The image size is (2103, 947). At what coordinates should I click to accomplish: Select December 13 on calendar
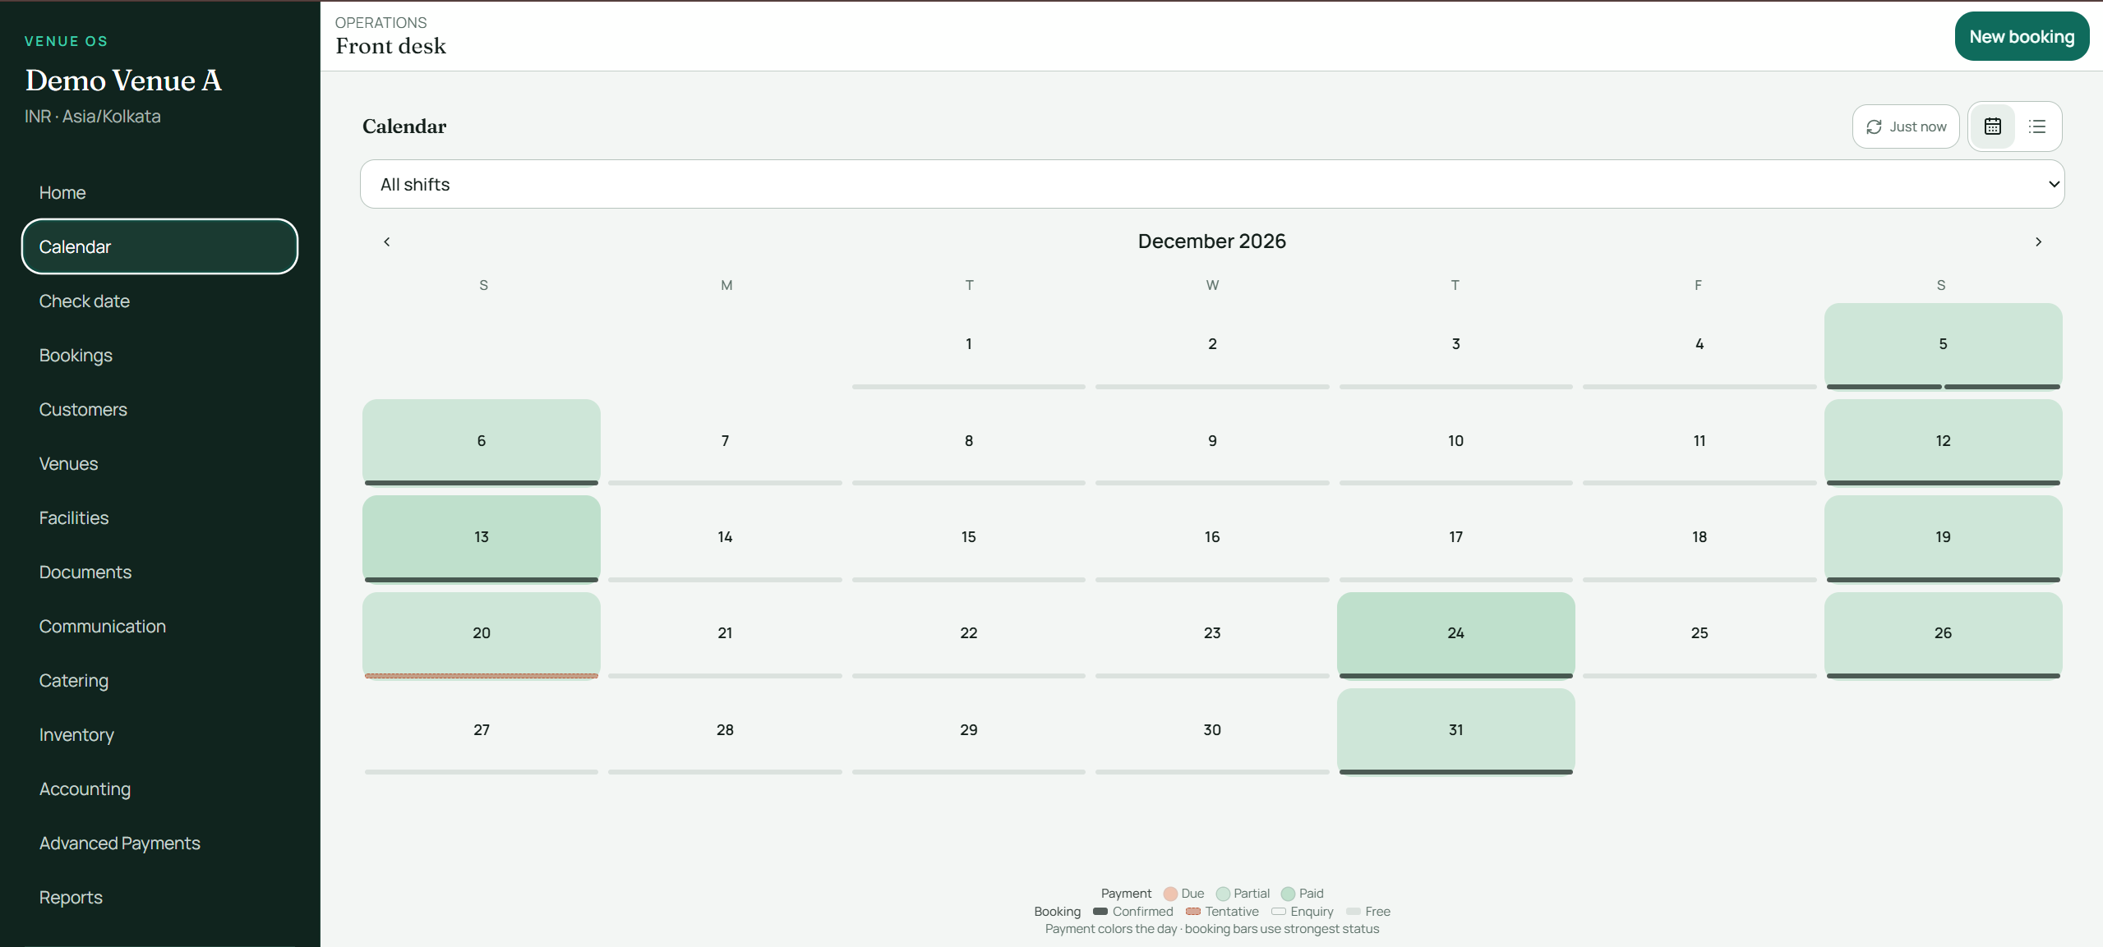482,539
